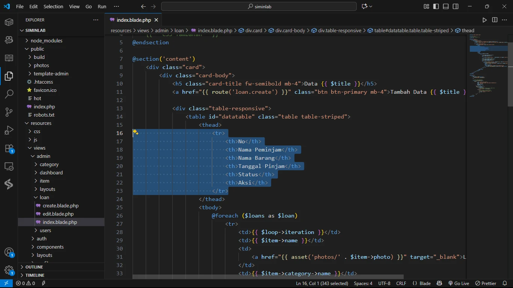Click Go Live in status bar
Image resolution: width=513 pixels, height=288 pixels.
click(x=459, y=283)
